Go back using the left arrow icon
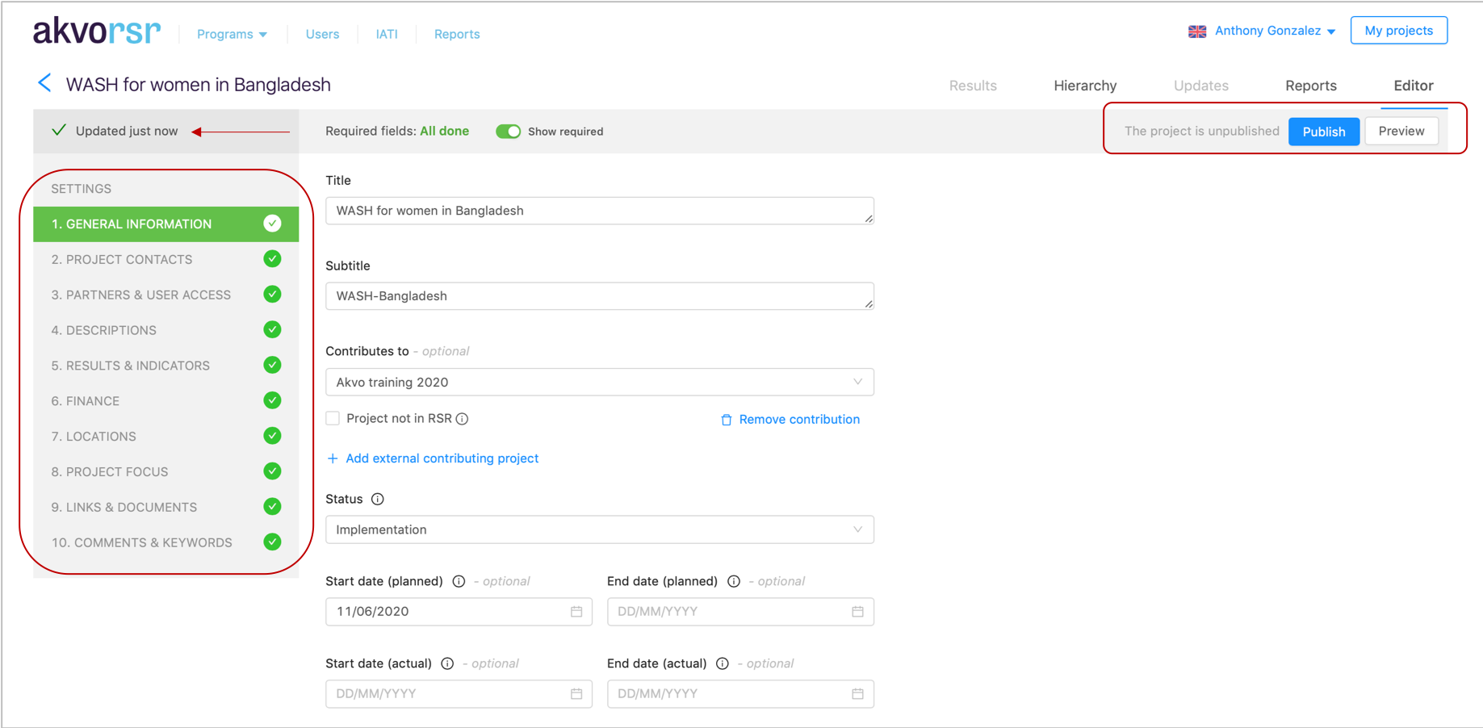The height and width of the screenshot is (728, 1483). point(45,83)
